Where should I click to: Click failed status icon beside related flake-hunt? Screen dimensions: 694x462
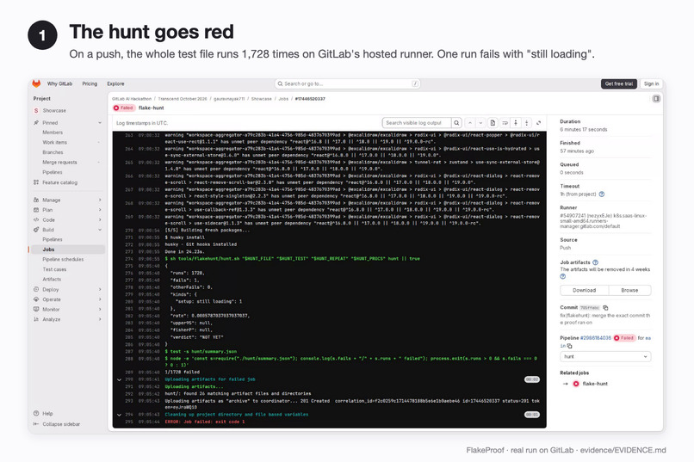[576, 384]
